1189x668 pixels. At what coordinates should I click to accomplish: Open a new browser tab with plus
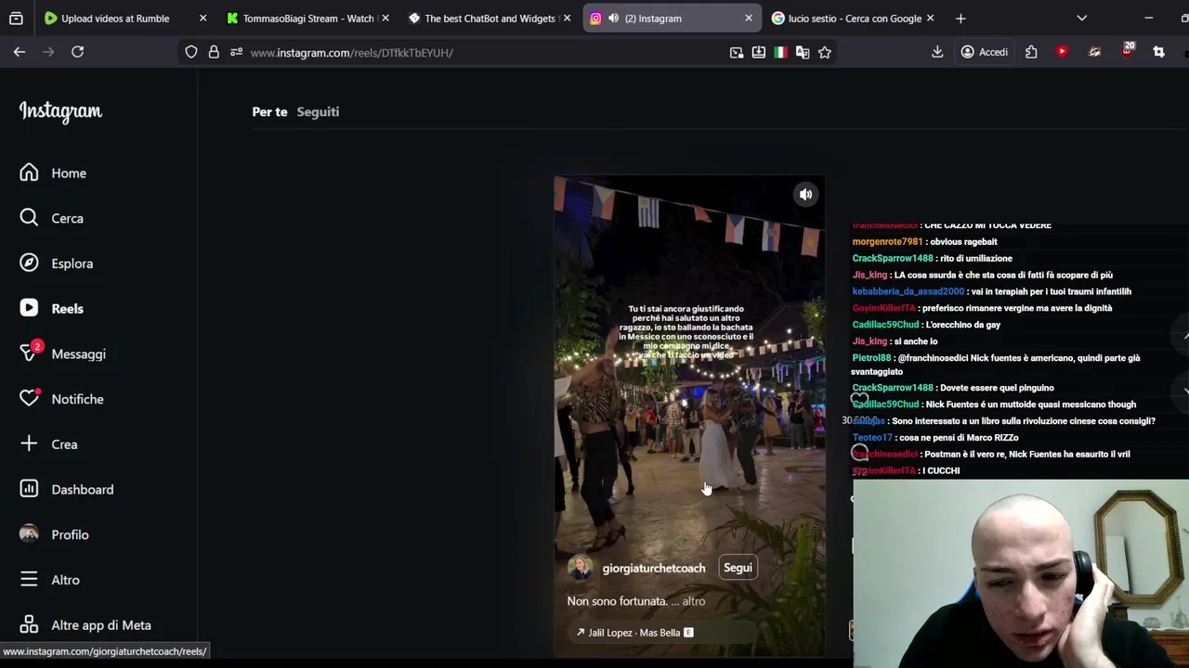[960, 19]
